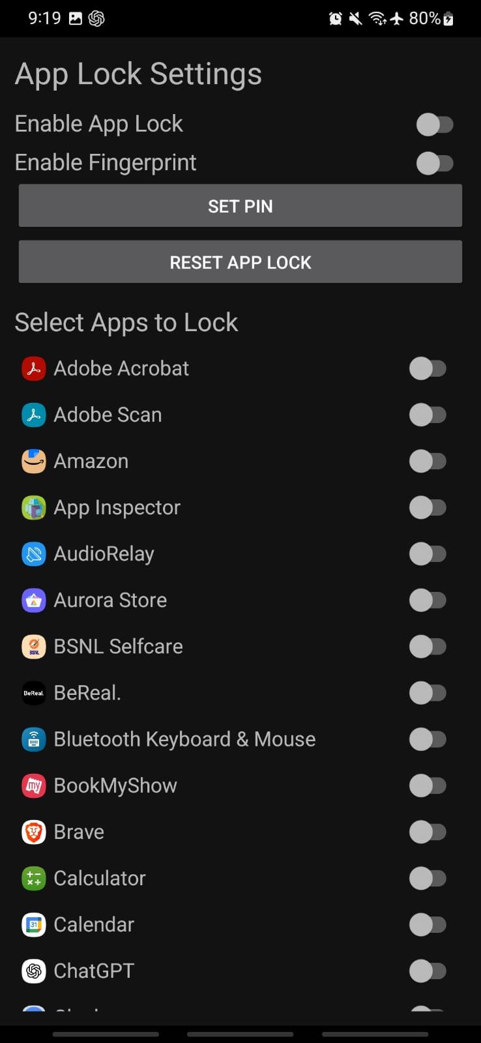Turn on the Enable Fingerprint switch
The width and height of the screenshot is (481, 1043).
pyautogui.click(x=435, y=163)
